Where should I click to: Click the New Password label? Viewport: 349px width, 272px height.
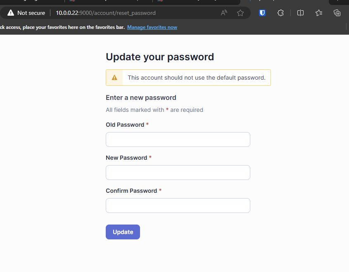[126, 158]
